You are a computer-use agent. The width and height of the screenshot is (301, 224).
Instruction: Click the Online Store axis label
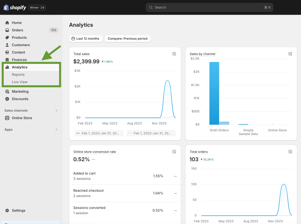[277, 130]
